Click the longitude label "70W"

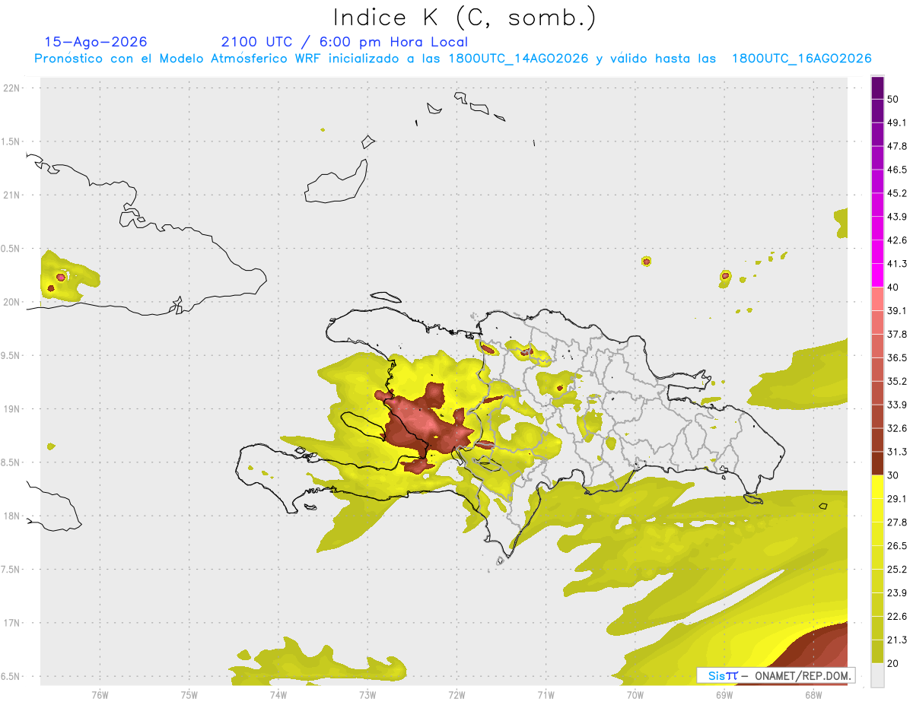tap(635, 694)
